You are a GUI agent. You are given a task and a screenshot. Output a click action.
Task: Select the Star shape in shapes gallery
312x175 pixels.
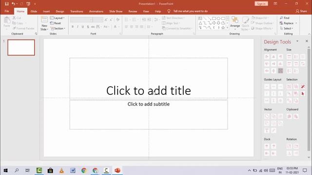(x=223, y=28)
